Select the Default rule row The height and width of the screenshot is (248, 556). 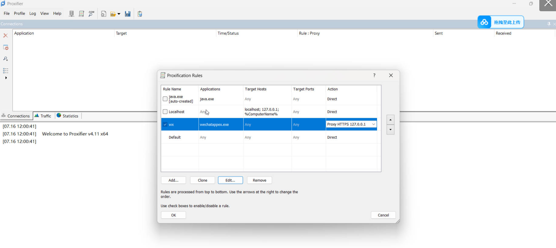click(175, 137)
